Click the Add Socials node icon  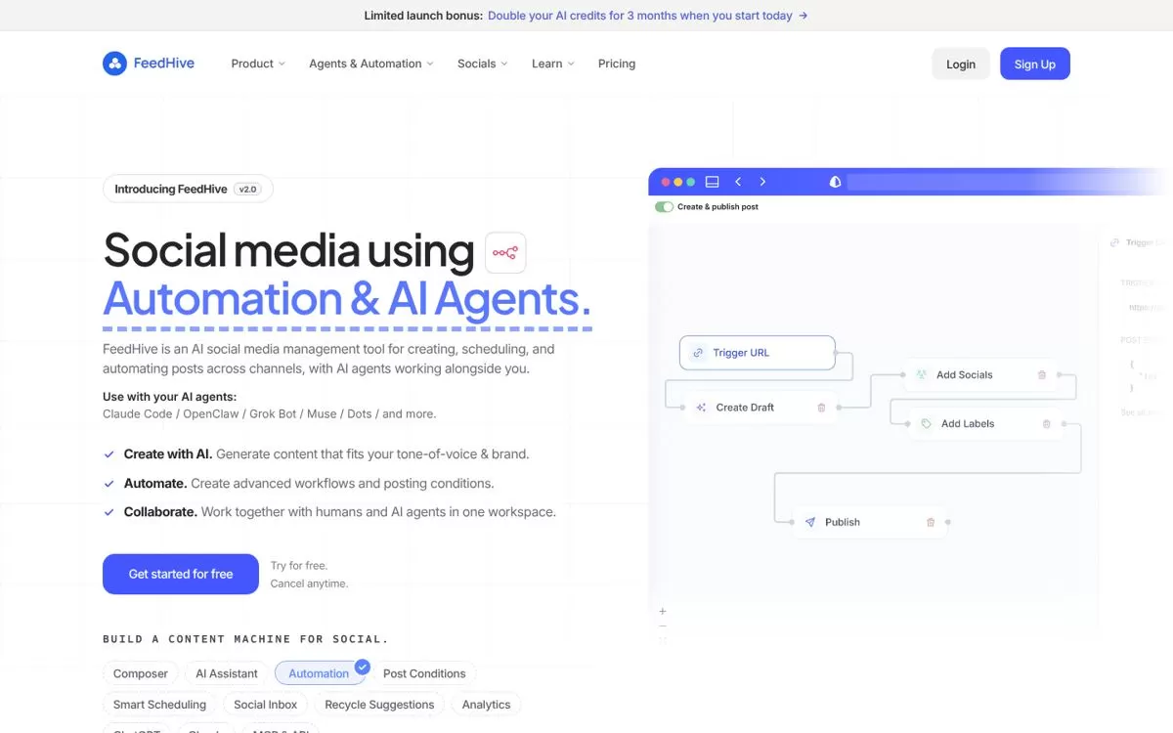921,374
